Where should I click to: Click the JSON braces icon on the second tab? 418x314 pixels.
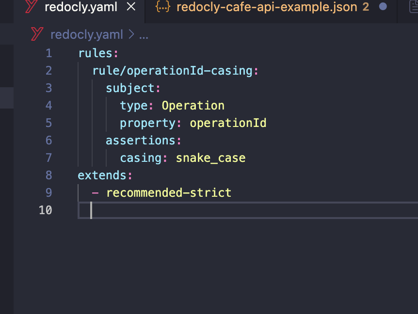162,7
